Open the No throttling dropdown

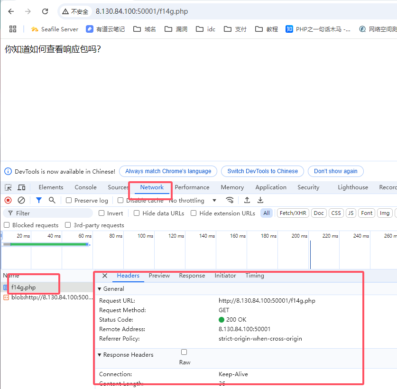193,200
